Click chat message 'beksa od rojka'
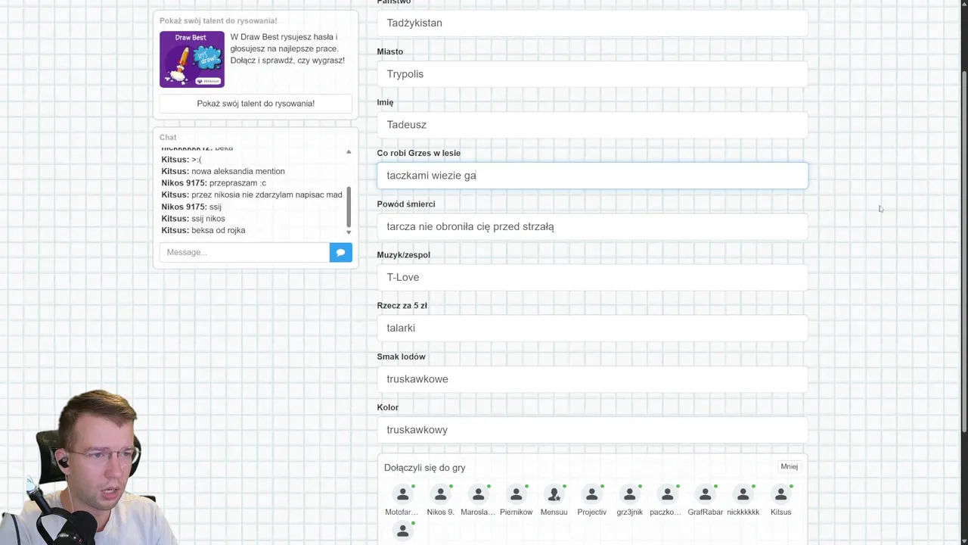 219,230
